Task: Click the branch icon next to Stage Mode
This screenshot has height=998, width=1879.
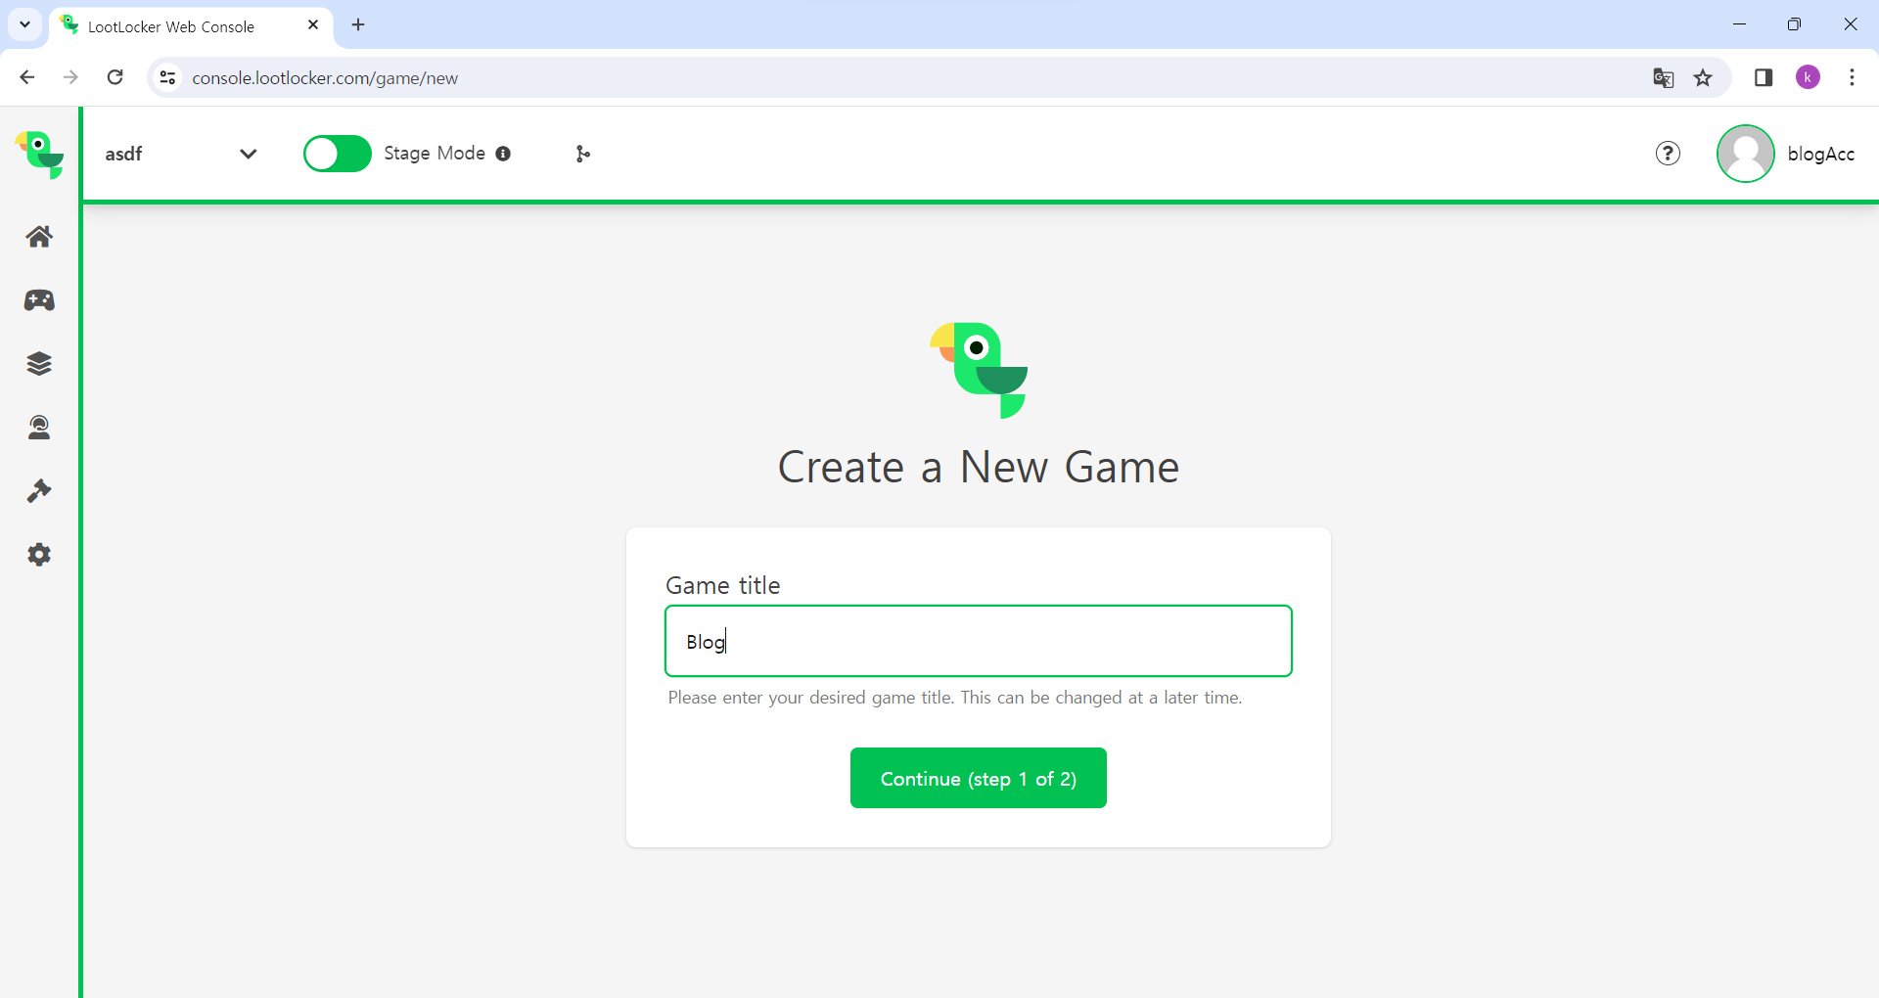Action: point(583,154)
